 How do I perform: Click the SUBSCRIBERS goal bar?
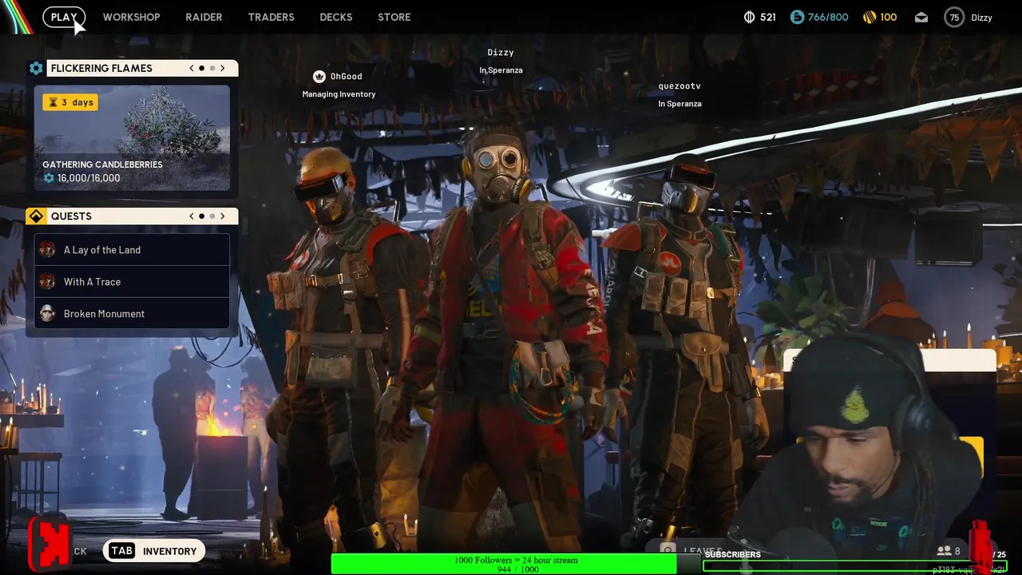tap(854, 566)
